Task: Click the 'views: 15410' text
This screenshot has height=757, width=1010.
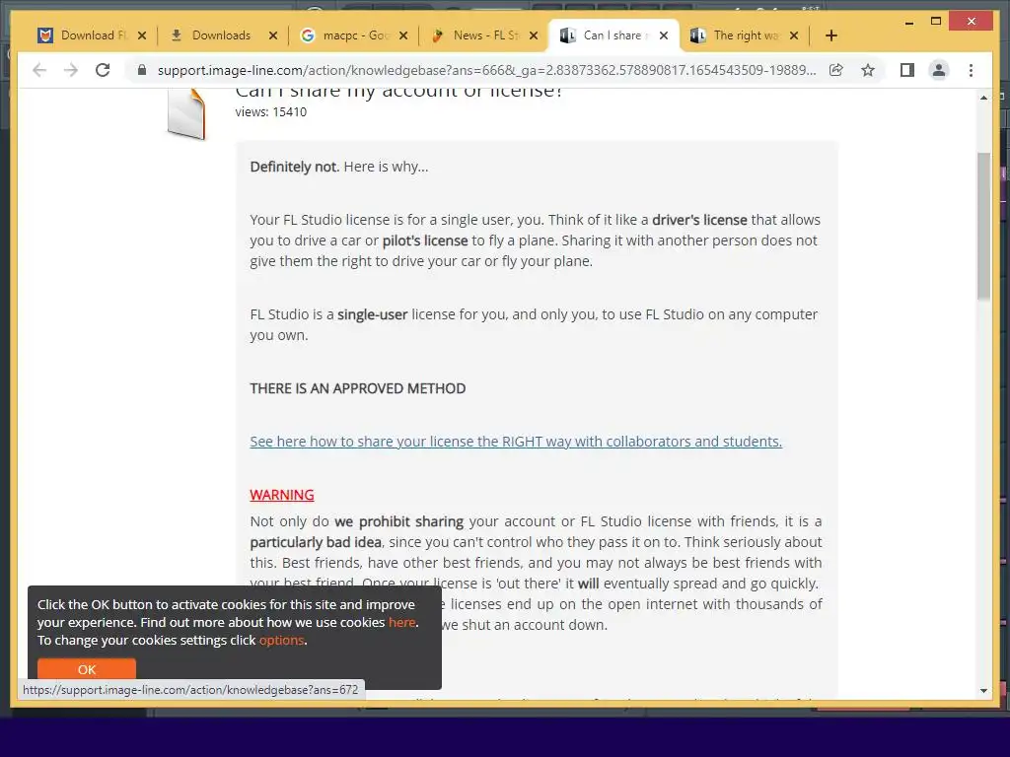Action: point(270,112)
